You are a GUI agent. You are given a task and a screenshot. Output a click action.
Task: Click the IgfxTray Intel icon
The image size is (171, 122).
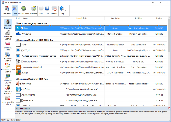click(x=18, y=89)
